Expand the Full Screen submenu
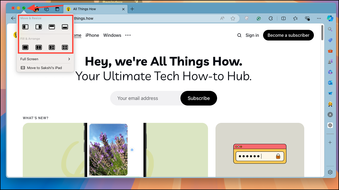Image resolution: width=339 pixels, height=190 pixels. point(45,59)
